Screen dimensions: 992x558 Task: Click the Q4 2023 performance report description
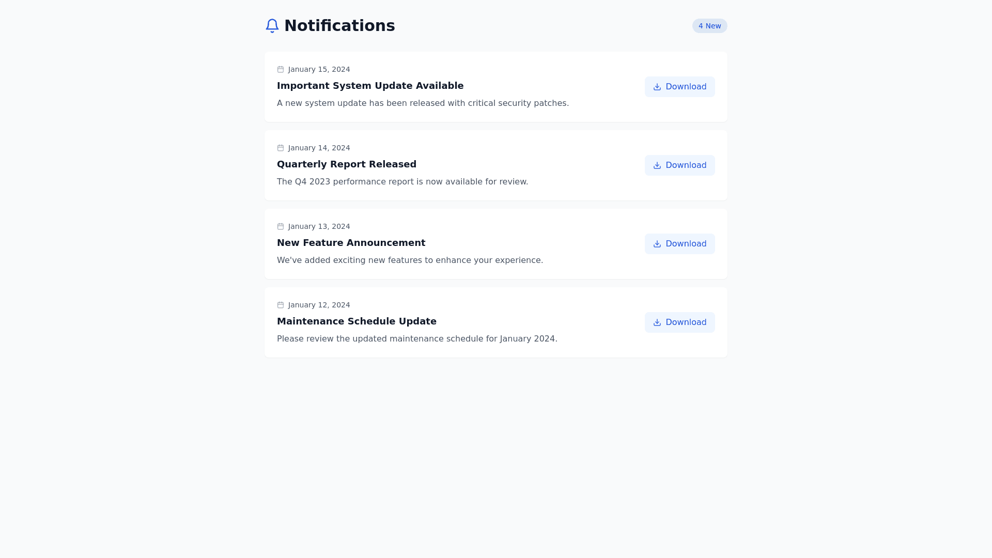pyautogui.click(x=402, y=182)
